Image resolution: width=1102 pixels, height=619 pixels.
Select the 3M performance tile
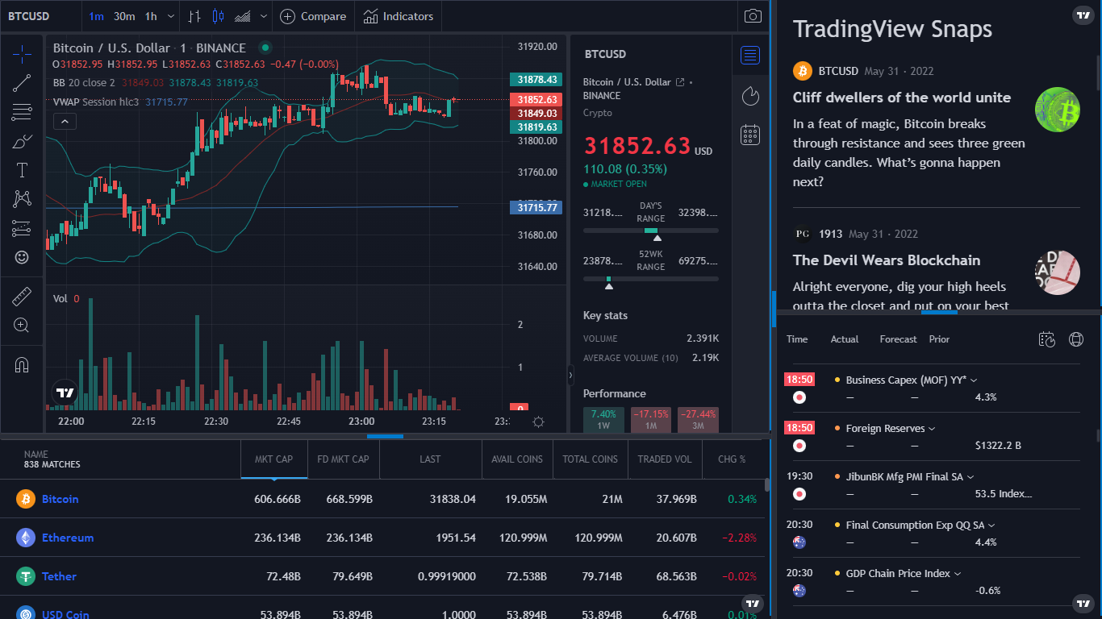tap(698, 419)
